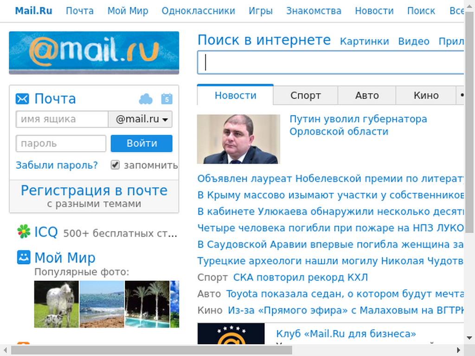
Task: Open Поиск in top navigation
Action: tap(421, 11)
